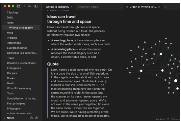Image resolution: width=181 pixels, height=121 pixels.
Task: Switch to the Evergreen notes tab
Action: [x=87, y=7]
